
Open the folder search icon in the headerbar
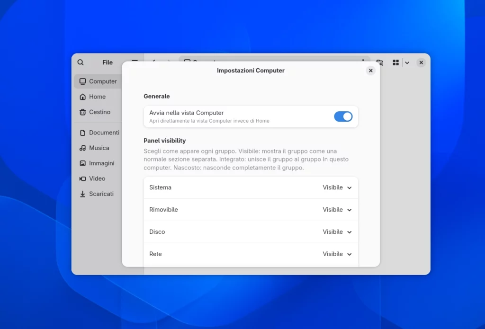pyautogui.click(x=380, y=63)
